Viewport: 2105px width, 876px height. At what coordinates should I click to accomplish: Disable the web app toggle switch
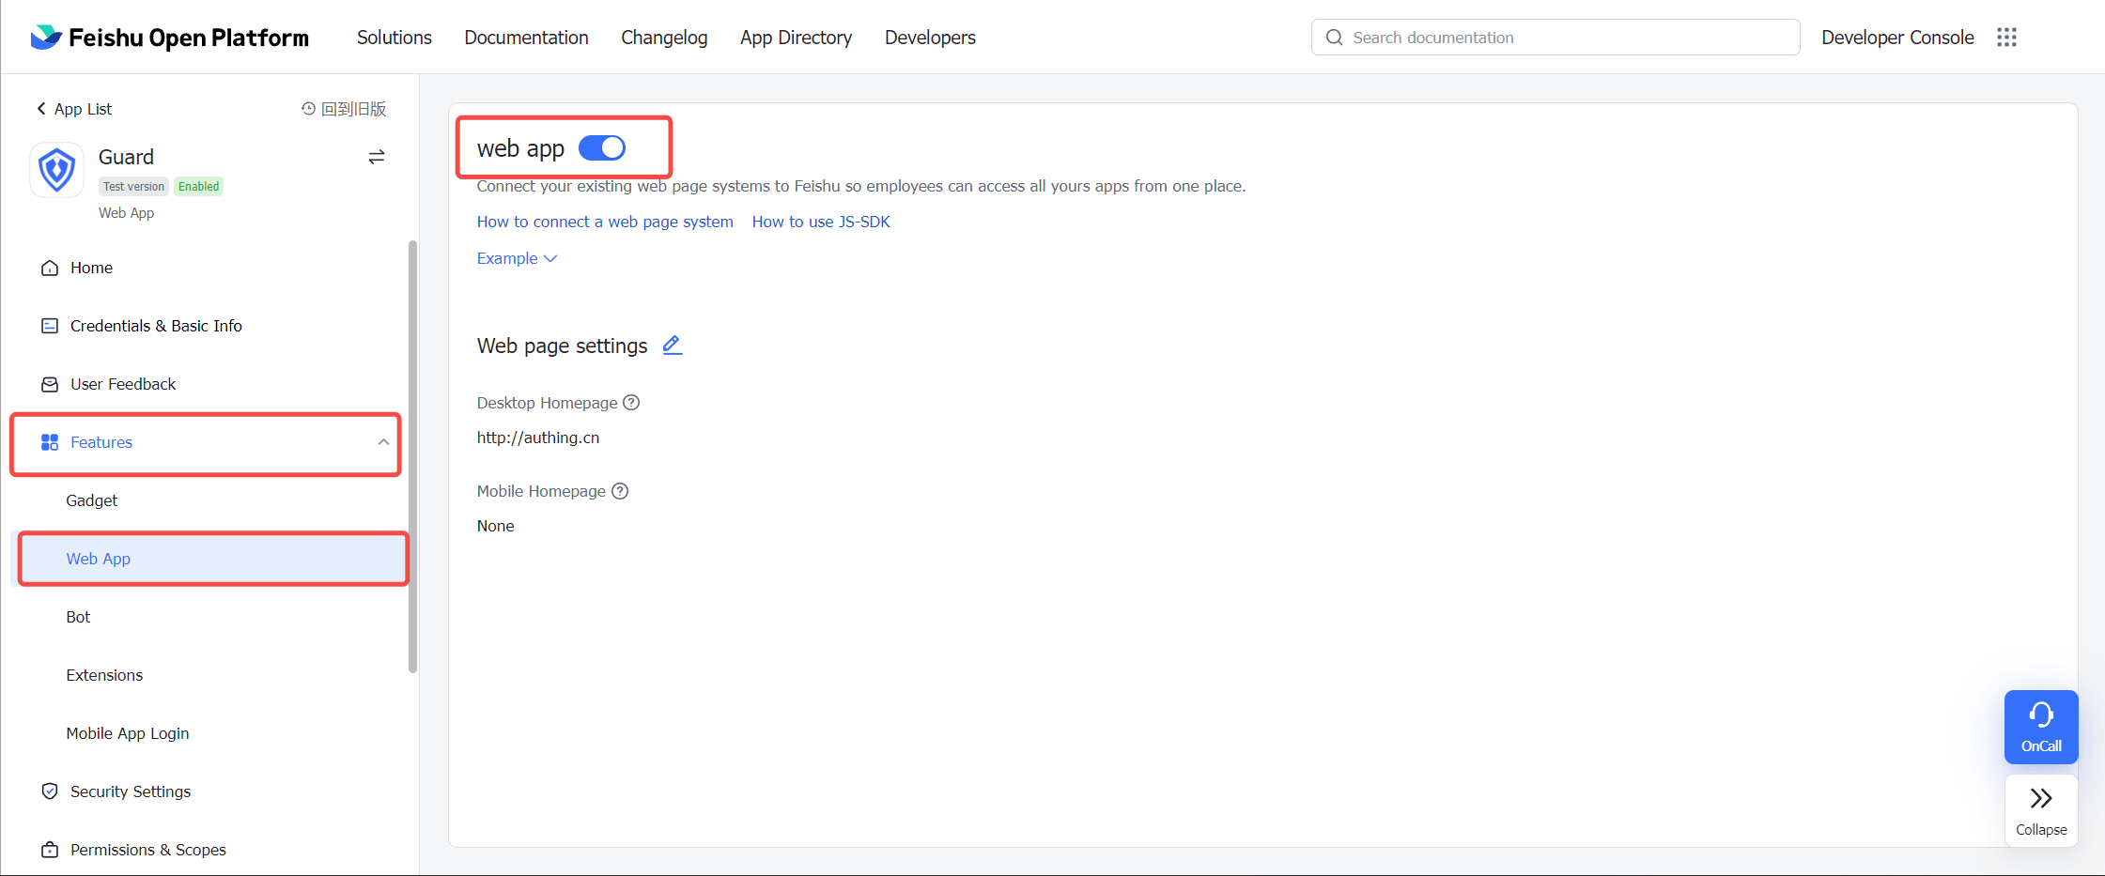(602, 148)
